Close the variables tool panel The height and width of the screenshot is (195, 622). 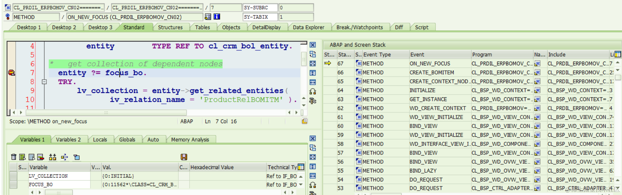(313, 139)
